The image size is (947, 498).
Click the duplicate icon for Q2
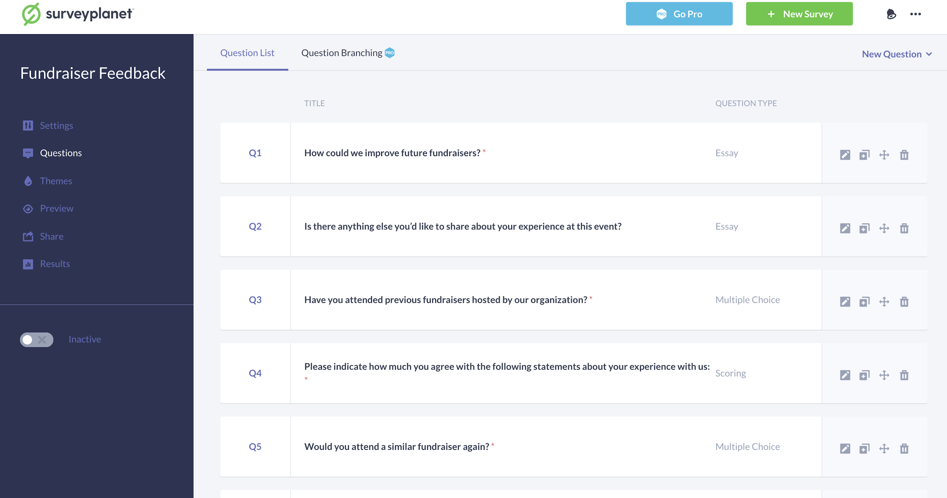[x=864, y=228]
